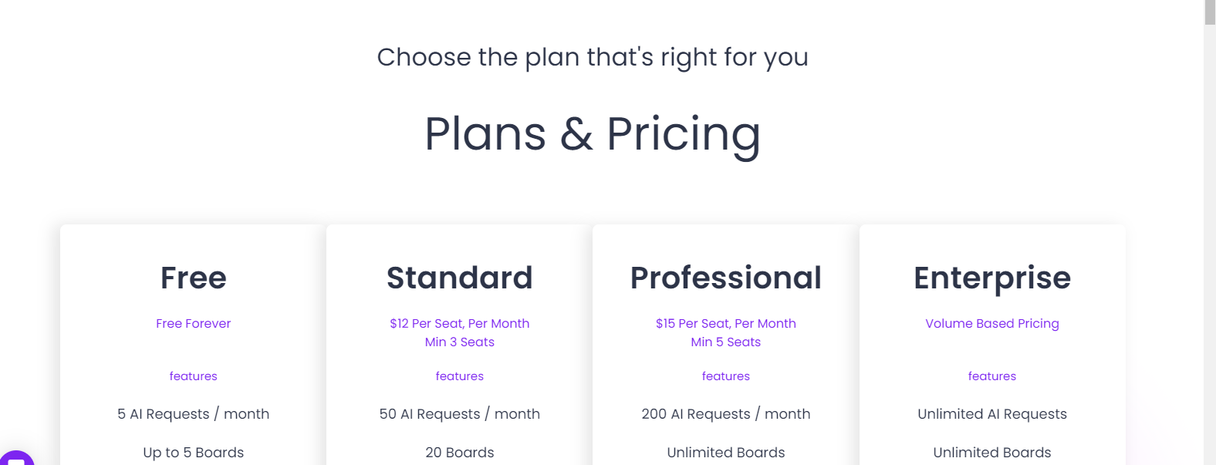
Task: Click features label under Standard plan
Action: (460, 376)
